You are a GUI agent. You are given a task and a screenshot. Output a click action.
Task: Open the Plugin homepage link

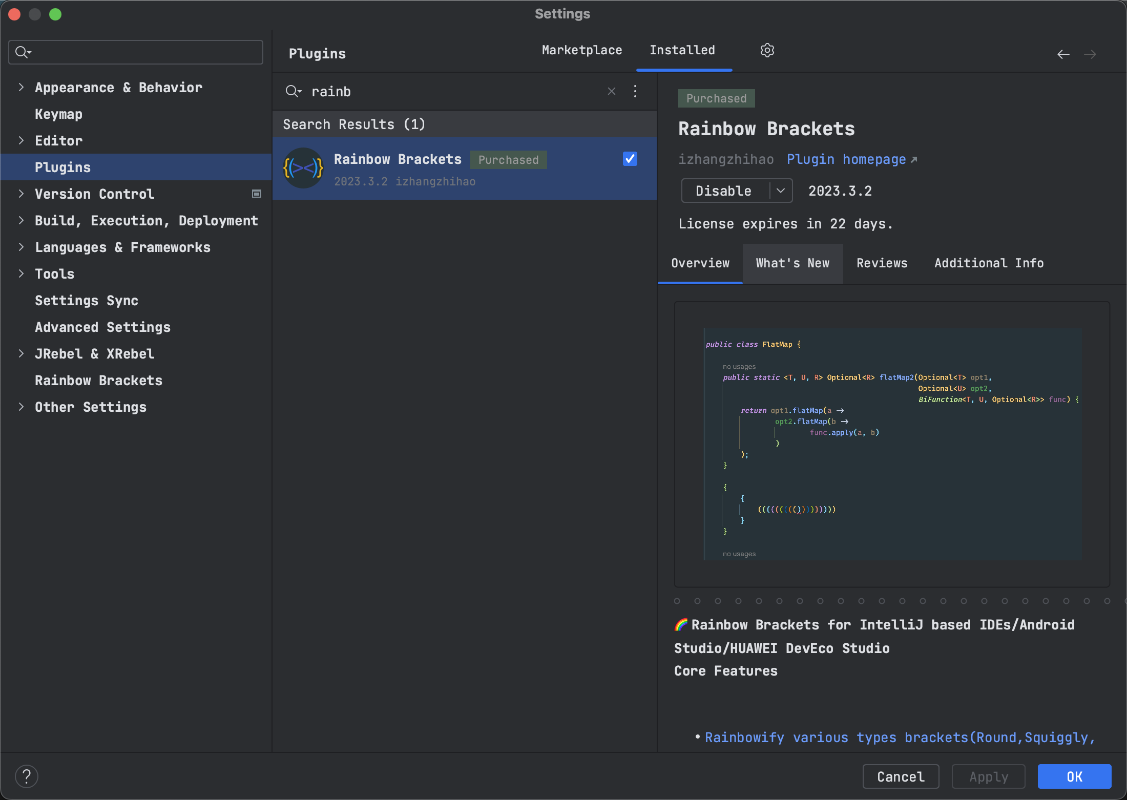coord(846,159)
